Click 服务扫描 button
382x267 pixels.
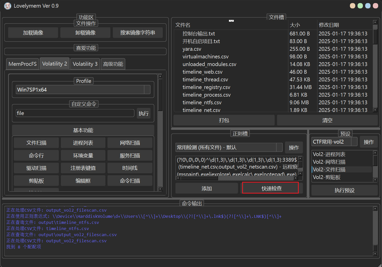pos(130,156)
